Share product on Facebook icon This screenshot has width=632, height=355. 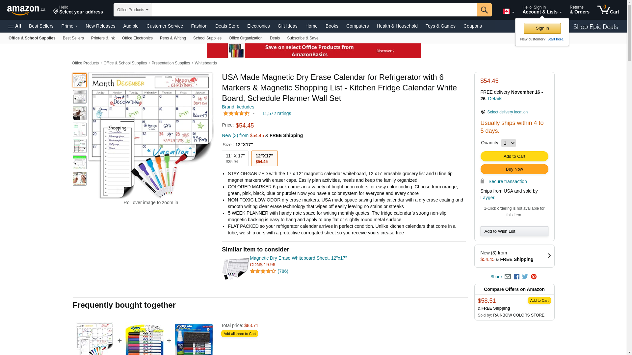pyautogui.click(x=516, y=277)
